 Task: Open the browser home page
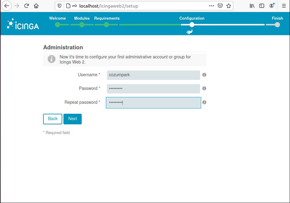36,6
